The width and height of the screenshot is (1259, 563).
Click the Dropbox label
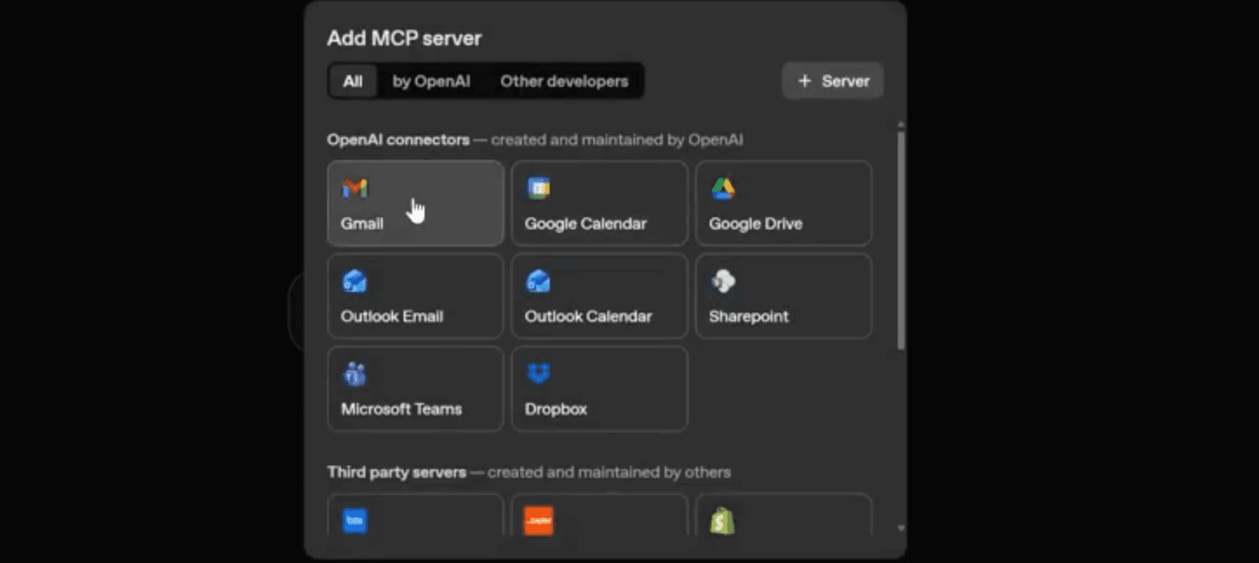[x=556, y=409]
